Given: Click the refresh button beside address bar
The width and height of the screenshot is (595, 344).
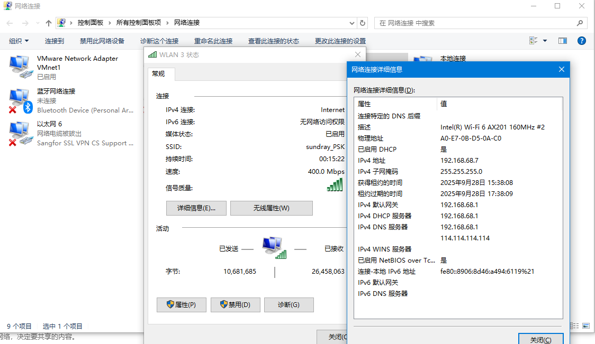Looking at the screenshot, I should coord(363,23).
